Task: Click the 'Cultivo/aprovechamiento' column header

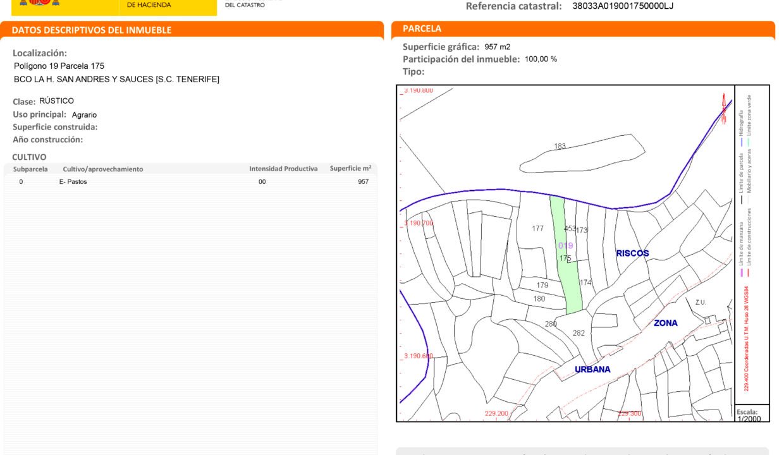Action: 103,169
